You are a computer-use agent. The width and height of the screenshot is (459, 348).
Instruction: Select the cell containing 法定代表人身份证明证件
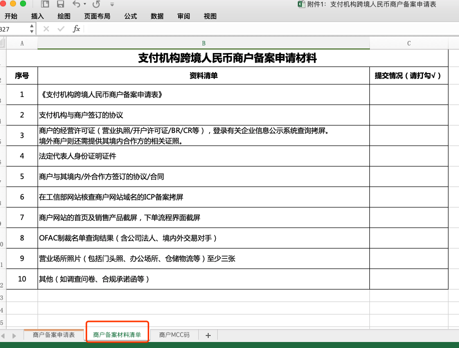(x=203, y=156)
